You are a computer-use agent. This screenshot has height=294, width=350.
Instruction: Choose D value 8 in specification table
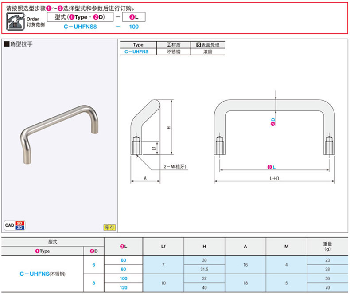pyautogui.click(x=94, y=282)
